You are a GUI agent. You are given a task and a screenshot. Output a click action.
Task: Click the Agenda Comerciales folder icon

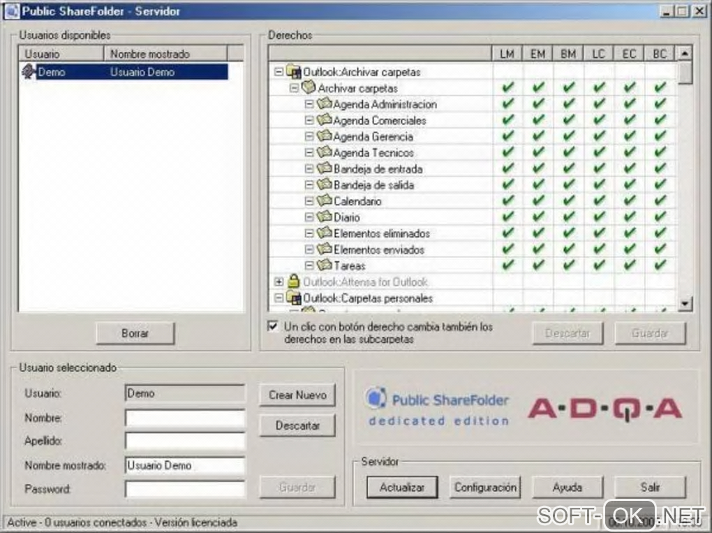324,120
